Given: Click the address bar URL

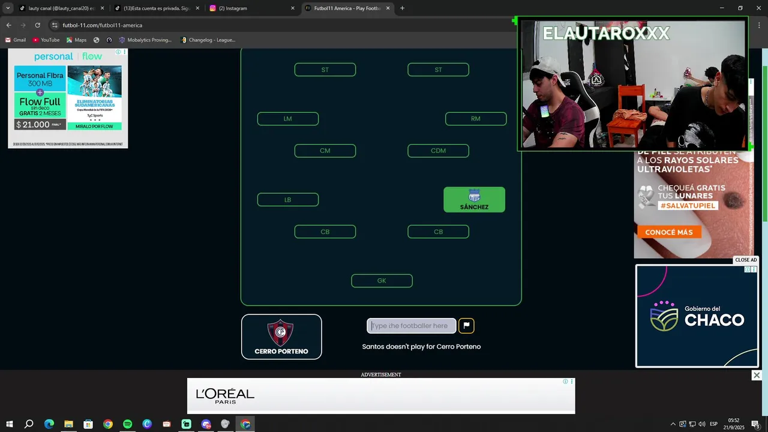Looking at the screenshot, I should click(103, 25).
